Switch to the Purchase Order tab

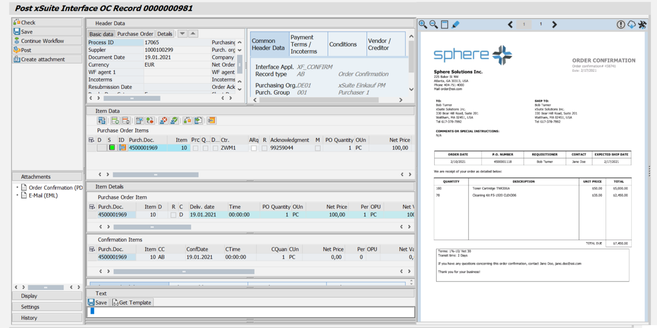pos(135,34)
